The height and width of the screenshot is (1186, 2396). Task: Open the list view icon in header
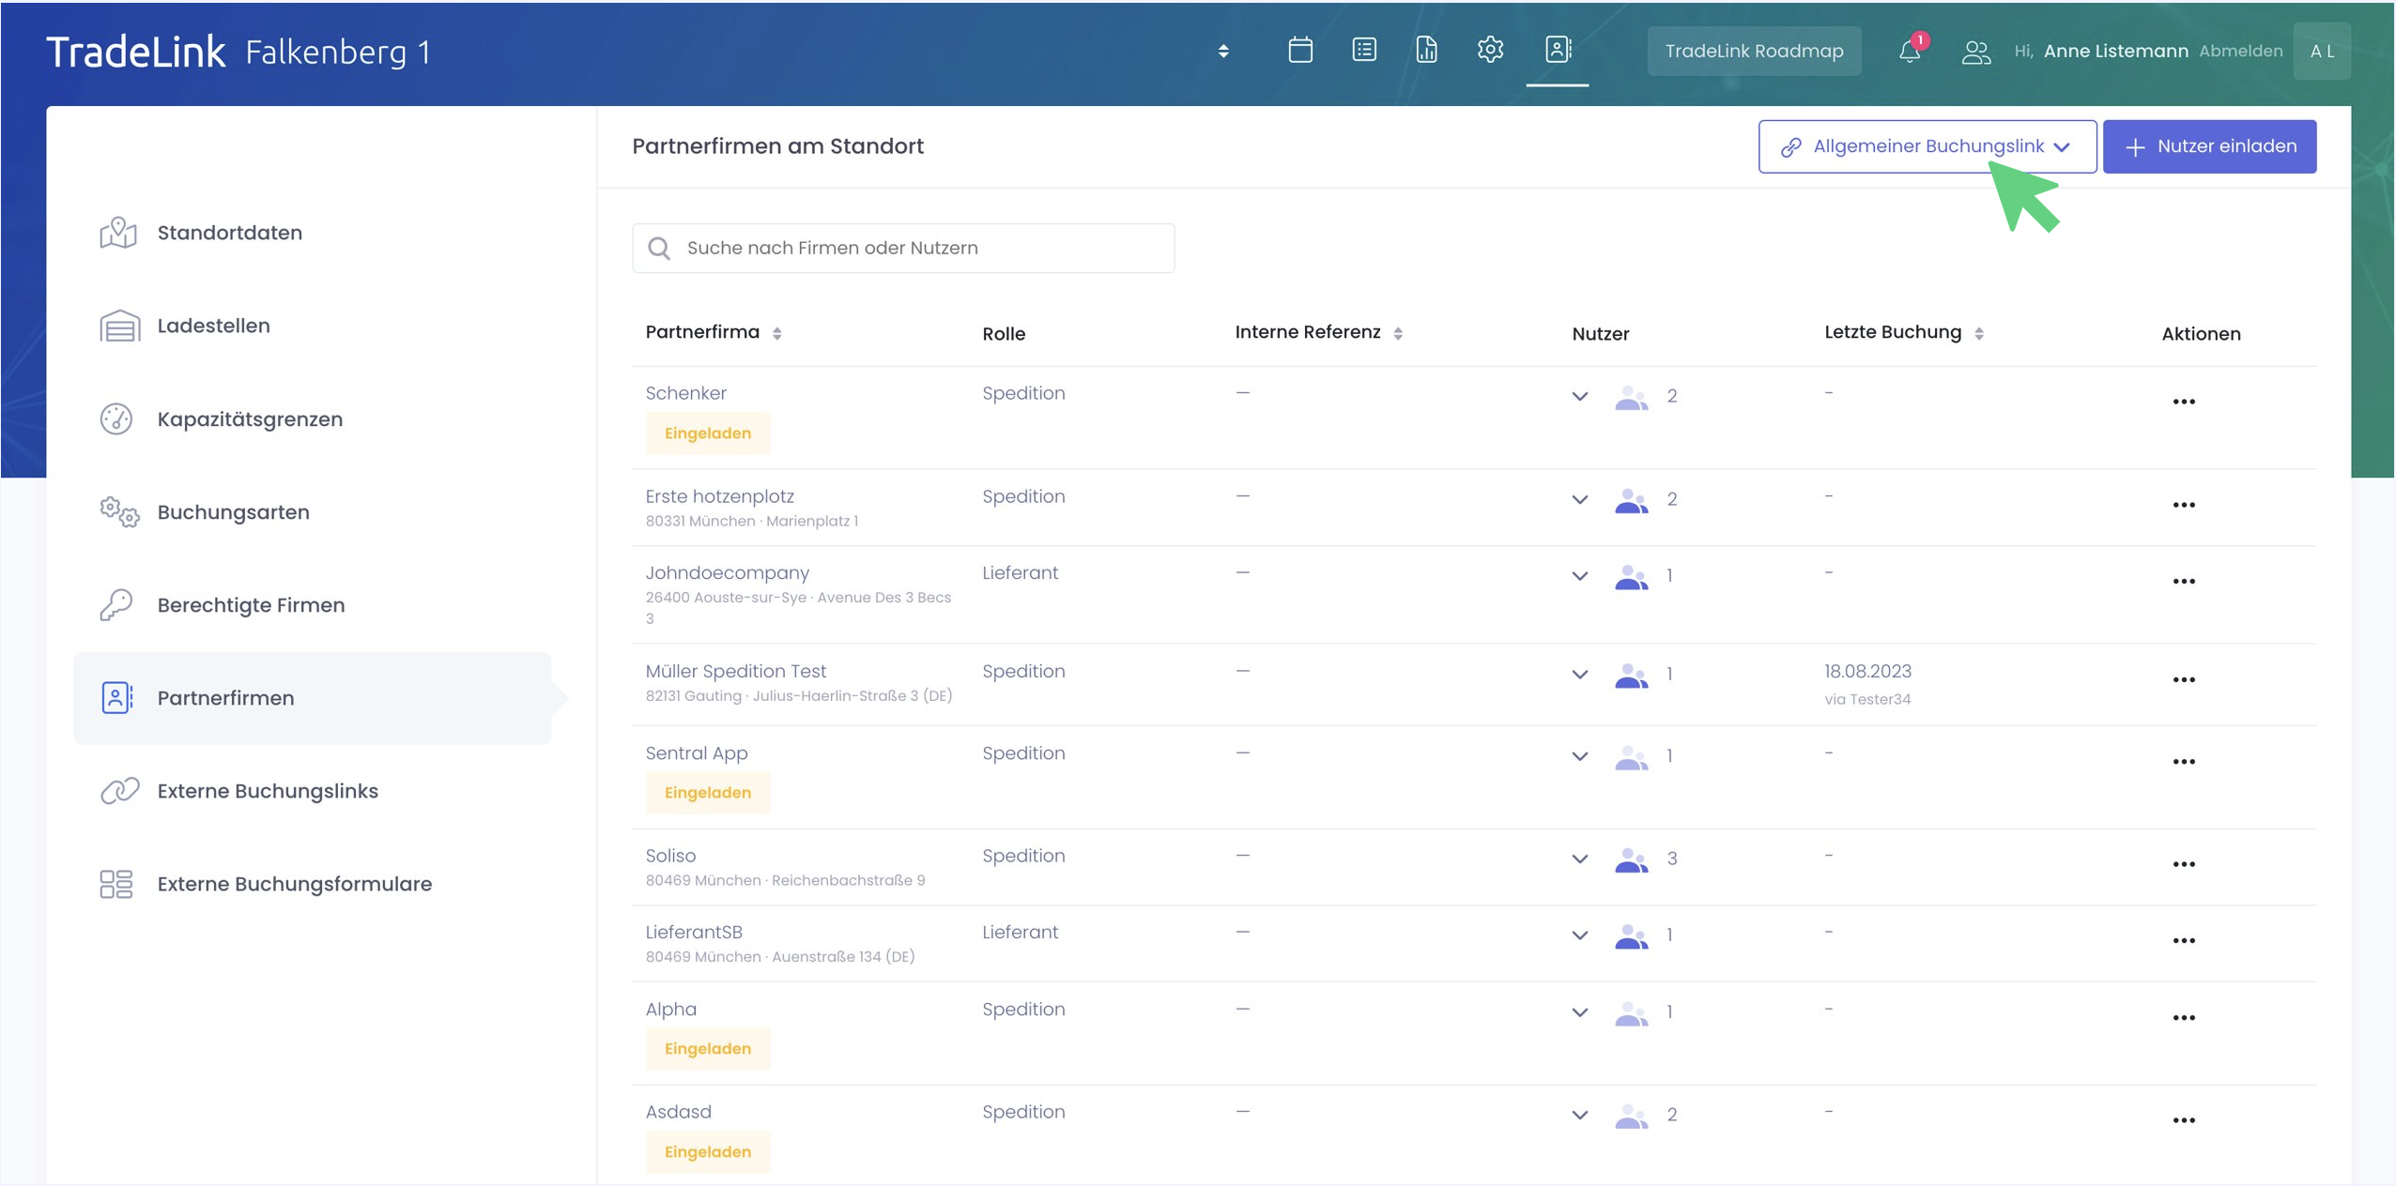point(1363,50)
